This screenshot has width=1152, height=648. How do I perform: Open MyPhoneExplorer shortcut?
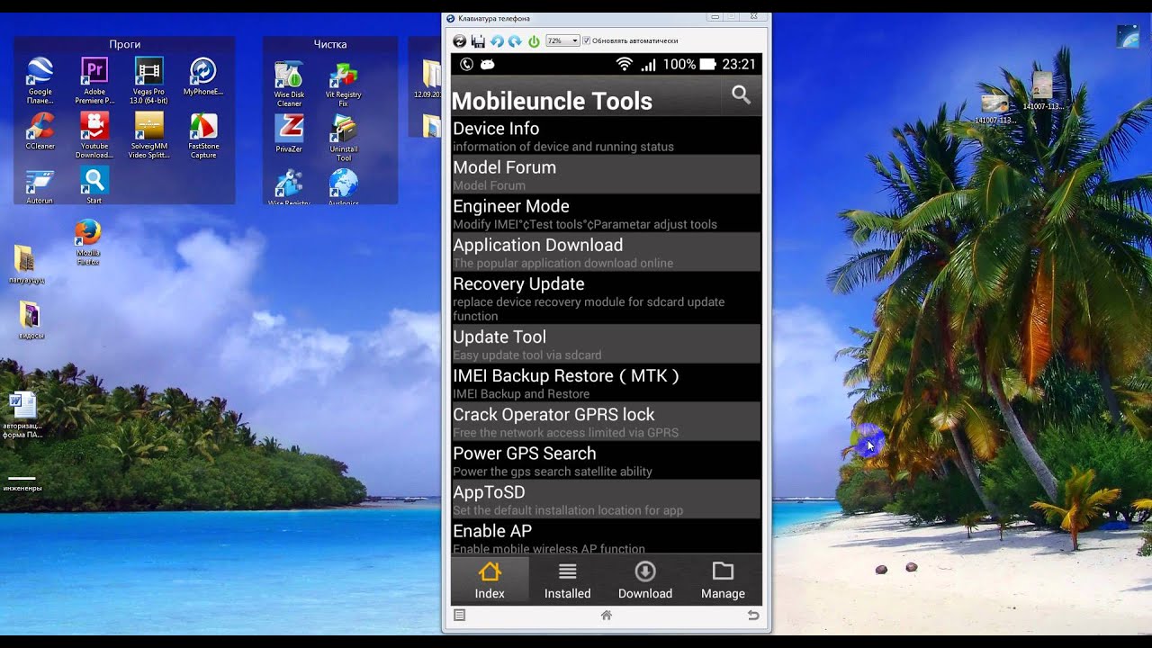pyautogui.click(x=203, y=77)
